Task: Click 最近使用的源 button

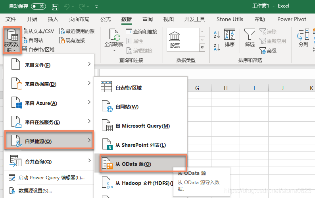Action: (77, 31)
